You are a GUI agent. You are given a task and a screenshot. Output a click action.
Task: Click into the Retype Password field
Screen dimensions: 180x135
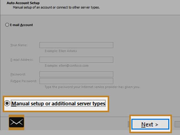(x=76, y=81)
